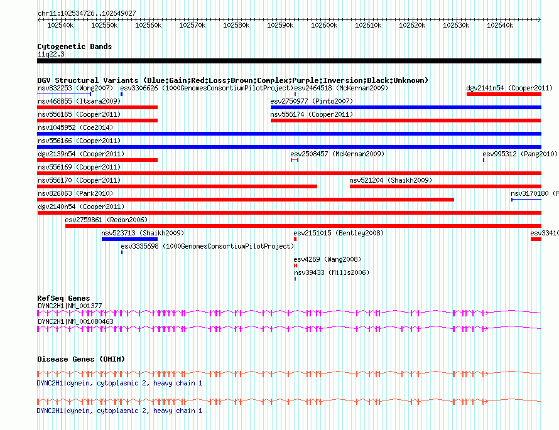The height and width of the screenshot is (430, 559).
Task: Click the nsv39433 red tick mark
Action: point(295,279)
